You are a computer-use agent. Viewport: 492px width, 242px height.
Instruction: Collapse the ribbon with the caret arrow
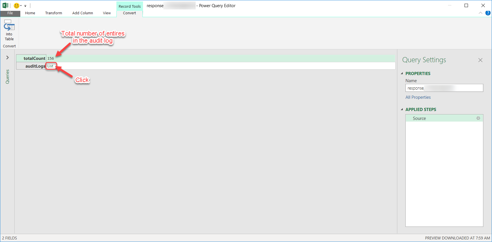tap(481, 13)
